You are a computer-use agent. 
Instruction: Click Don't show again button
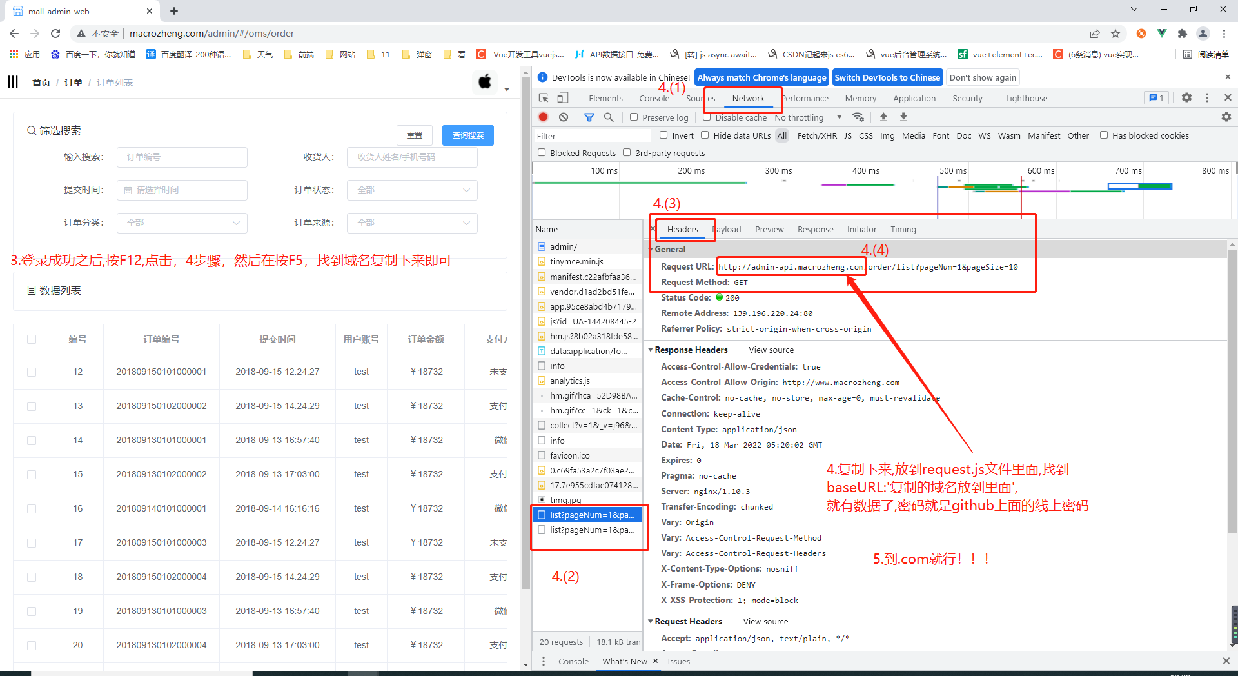click(x=983, y=77)
